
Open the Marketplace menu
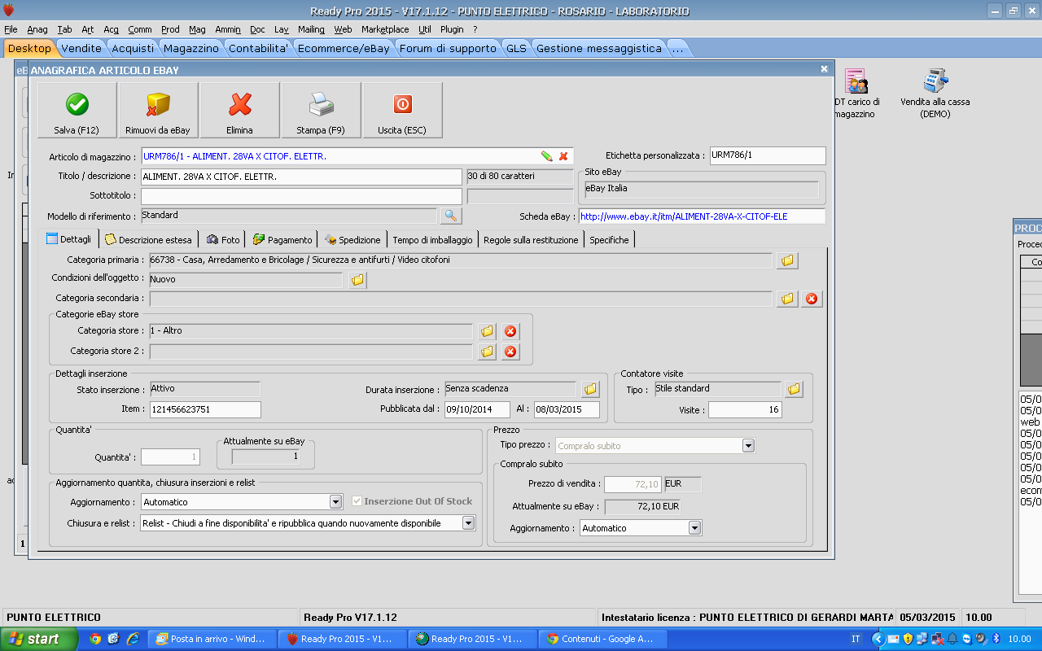click(x=385, y=29)
